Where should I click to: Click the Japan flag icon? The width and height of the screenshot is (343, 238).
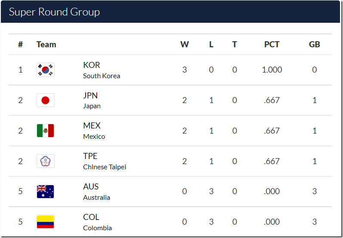pos(46,100)
